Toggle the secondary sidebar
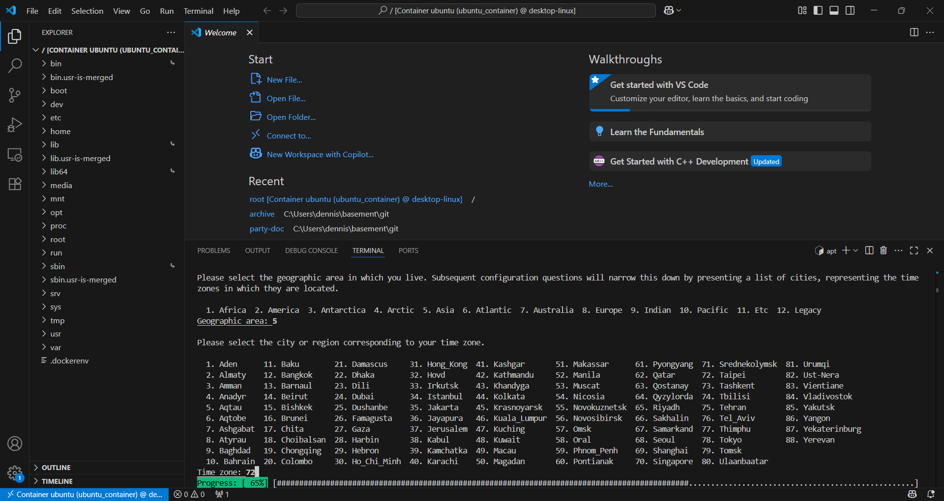The height and width of the screenshot is (501, 944). (850, 10)
